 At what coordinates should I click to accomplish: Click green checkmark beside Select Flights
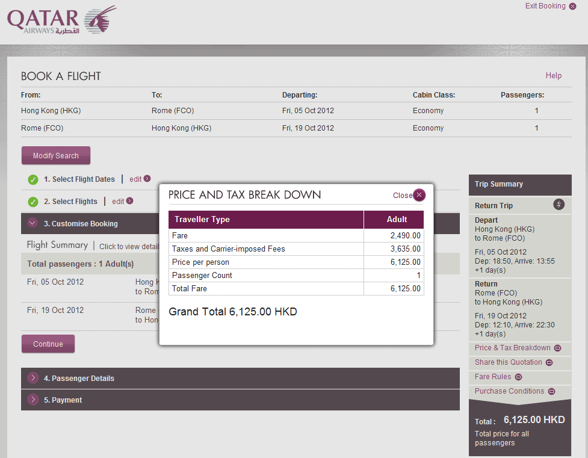pyautogui.click(x=33, y=202)
